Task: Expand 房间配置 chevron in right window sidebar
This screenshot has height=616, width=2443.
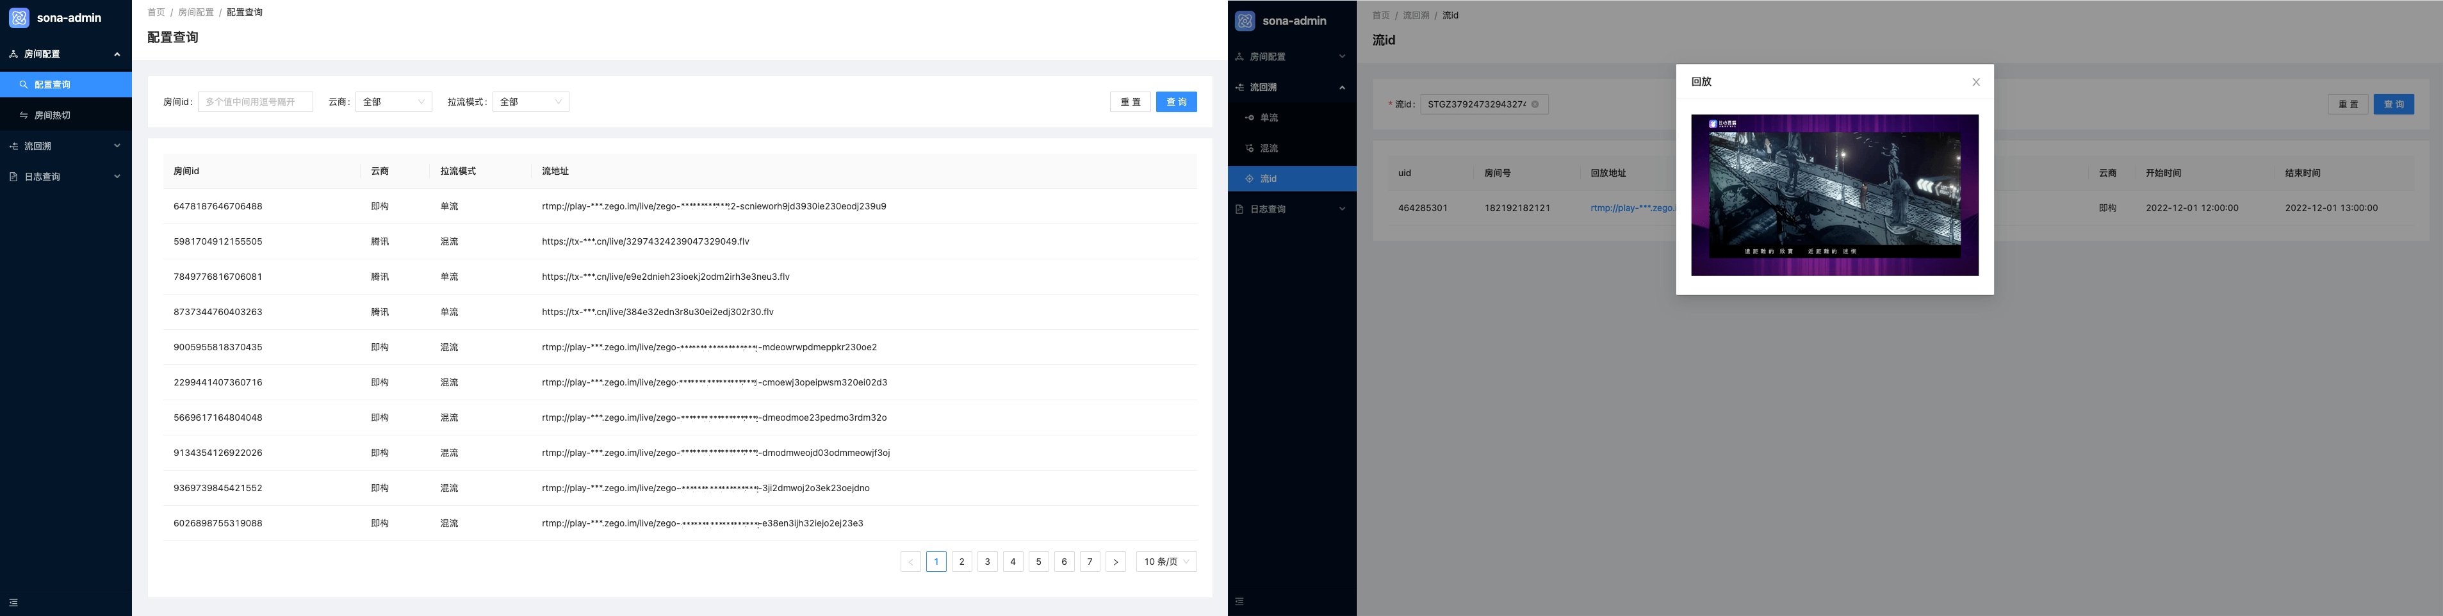Action: (x=1342, y=57)
